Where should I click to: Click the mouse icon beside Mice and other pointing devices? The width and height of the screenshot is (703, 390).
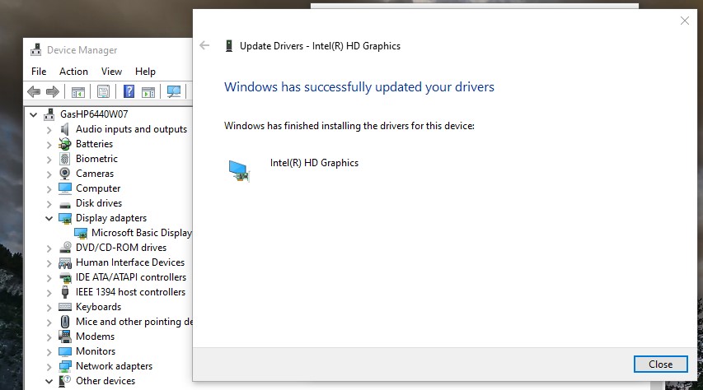pyautogui.click(x=65, y=322)
